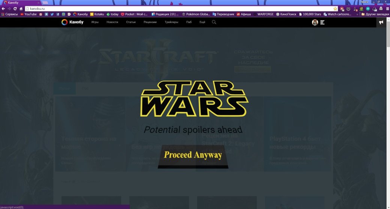Viewport: 390px width, 209px height.
Task: Close the Канобу browser tab
Action: point(38,3)
